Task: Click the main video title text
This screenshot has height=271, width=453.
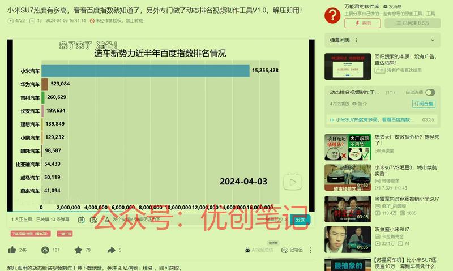Action: [155, 10]
